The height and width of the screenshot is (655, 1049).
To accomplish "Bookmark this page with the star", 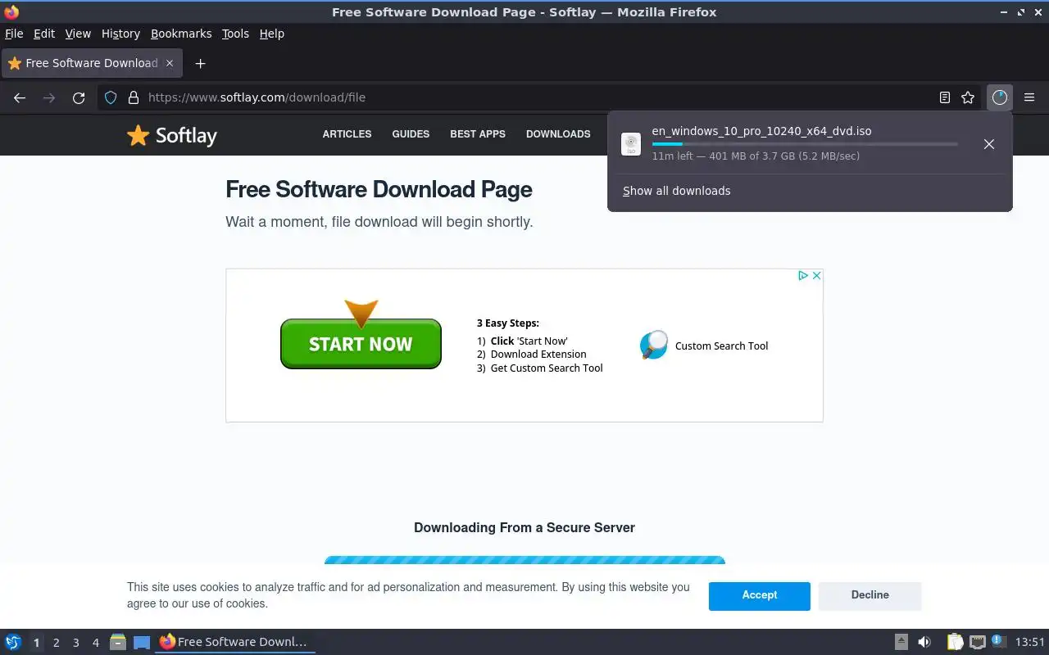I will (968, 97).
